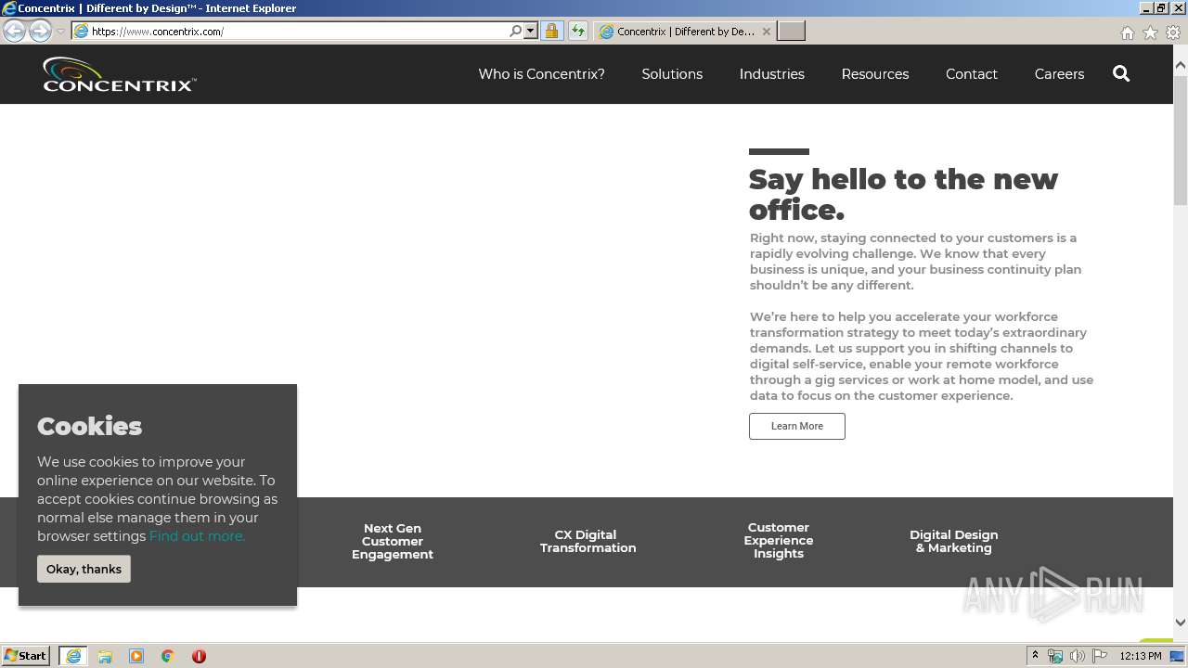The image size is (1188, 668).
Task: Accept cookies with Okay, thanks
Action: pyautogui.click(x=84, y=569)
